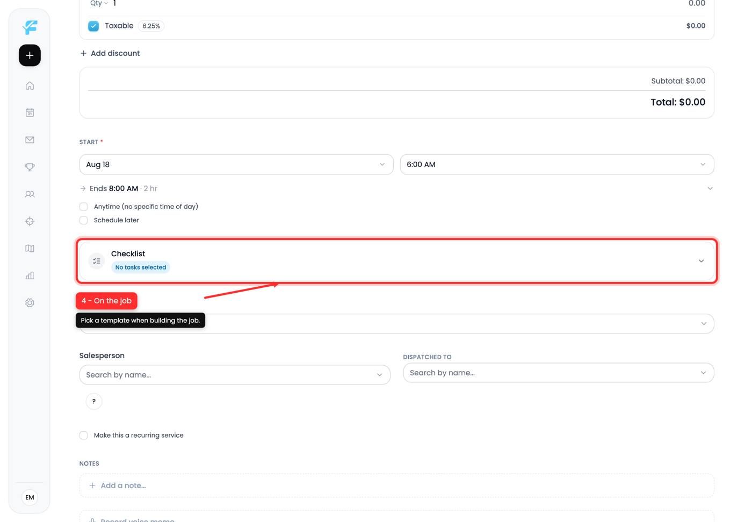Check Anytime (no specific time of day)

[x=83, y=207]
